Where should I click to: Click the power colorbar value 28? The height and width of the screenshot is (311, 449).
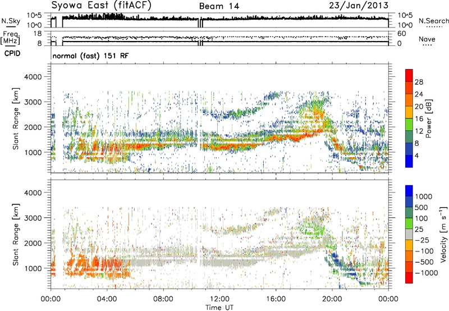click(x=419, y=82)
